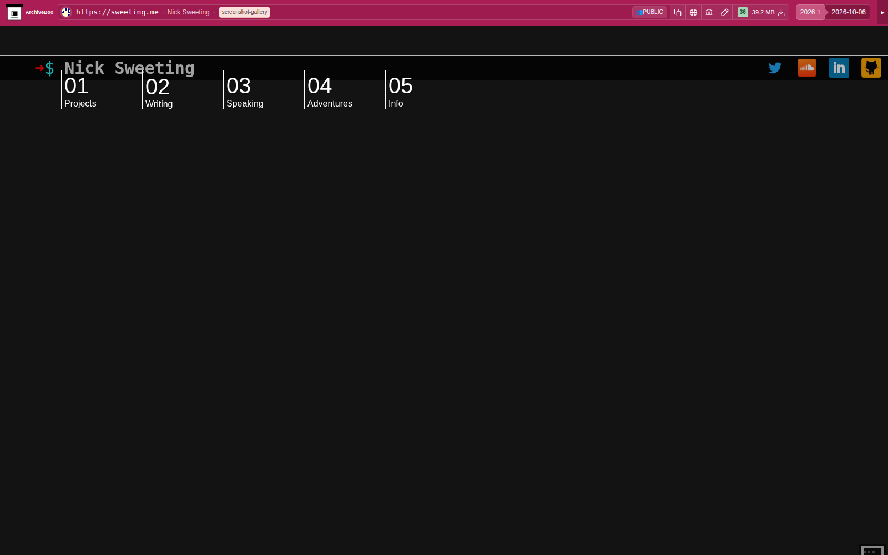Open the LinkedIn profile icon

tap(839, 68)
